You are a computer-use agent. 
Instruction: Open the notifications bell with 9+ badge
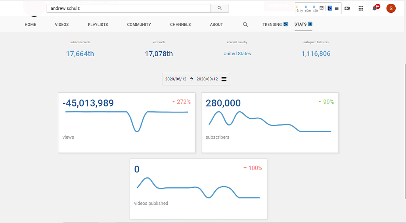point(375,8)
